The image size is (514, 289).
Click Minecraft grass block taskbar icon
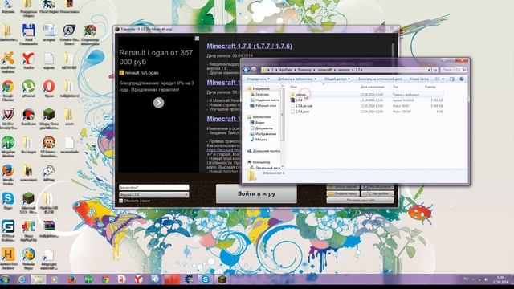222,279
